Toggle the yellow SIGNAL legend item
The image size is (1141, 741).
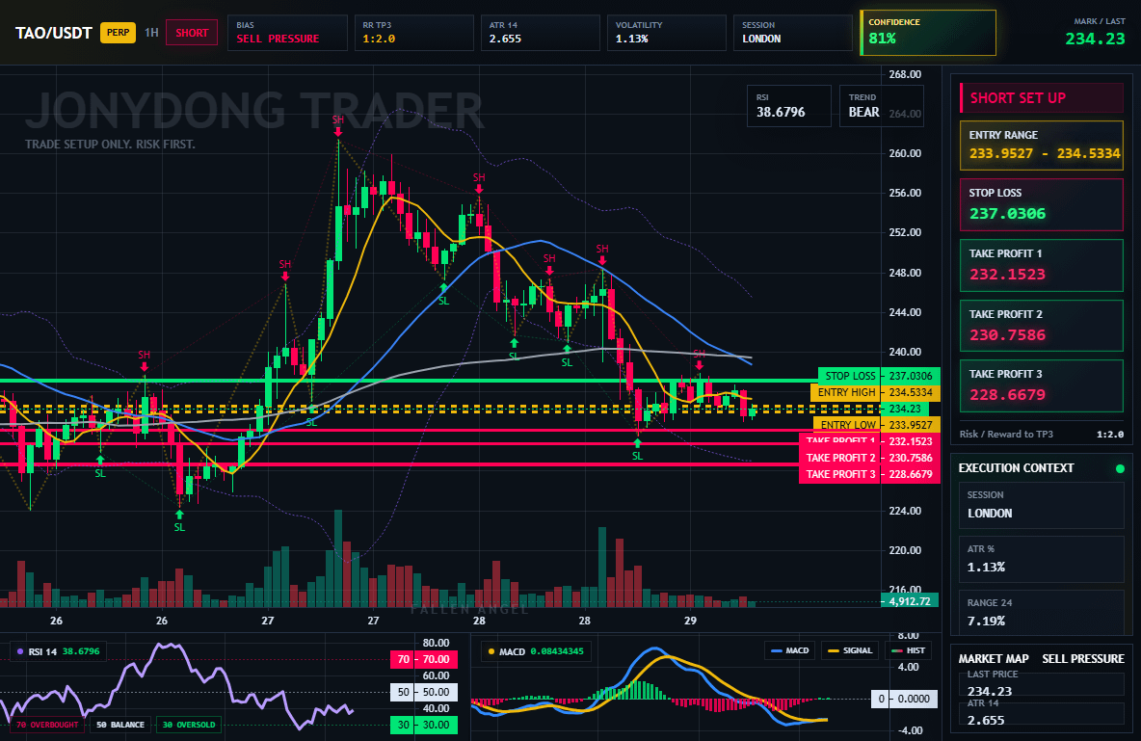click(x=850, y=650)
